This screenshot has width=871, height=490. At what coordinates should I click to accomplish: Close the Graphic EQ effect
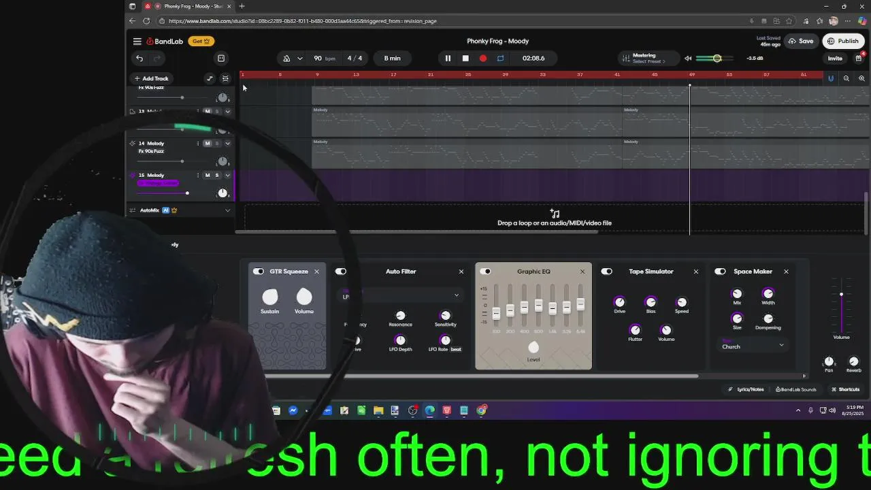[x=582, y=272]
